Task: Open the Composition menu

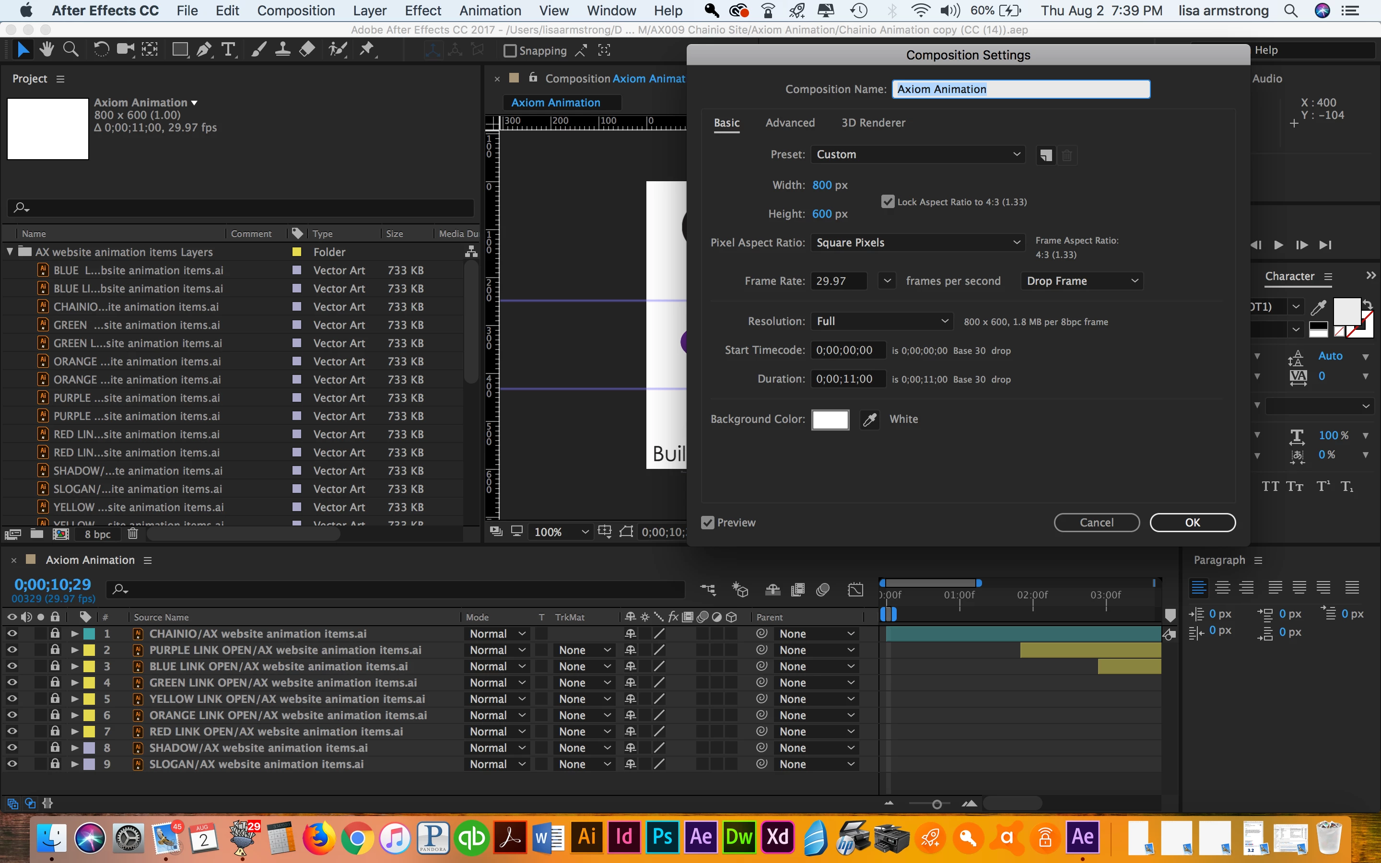Action: [295, 11]
